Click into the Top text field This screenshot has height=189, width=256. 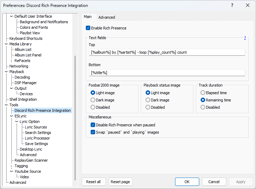[x=167, y=52]
